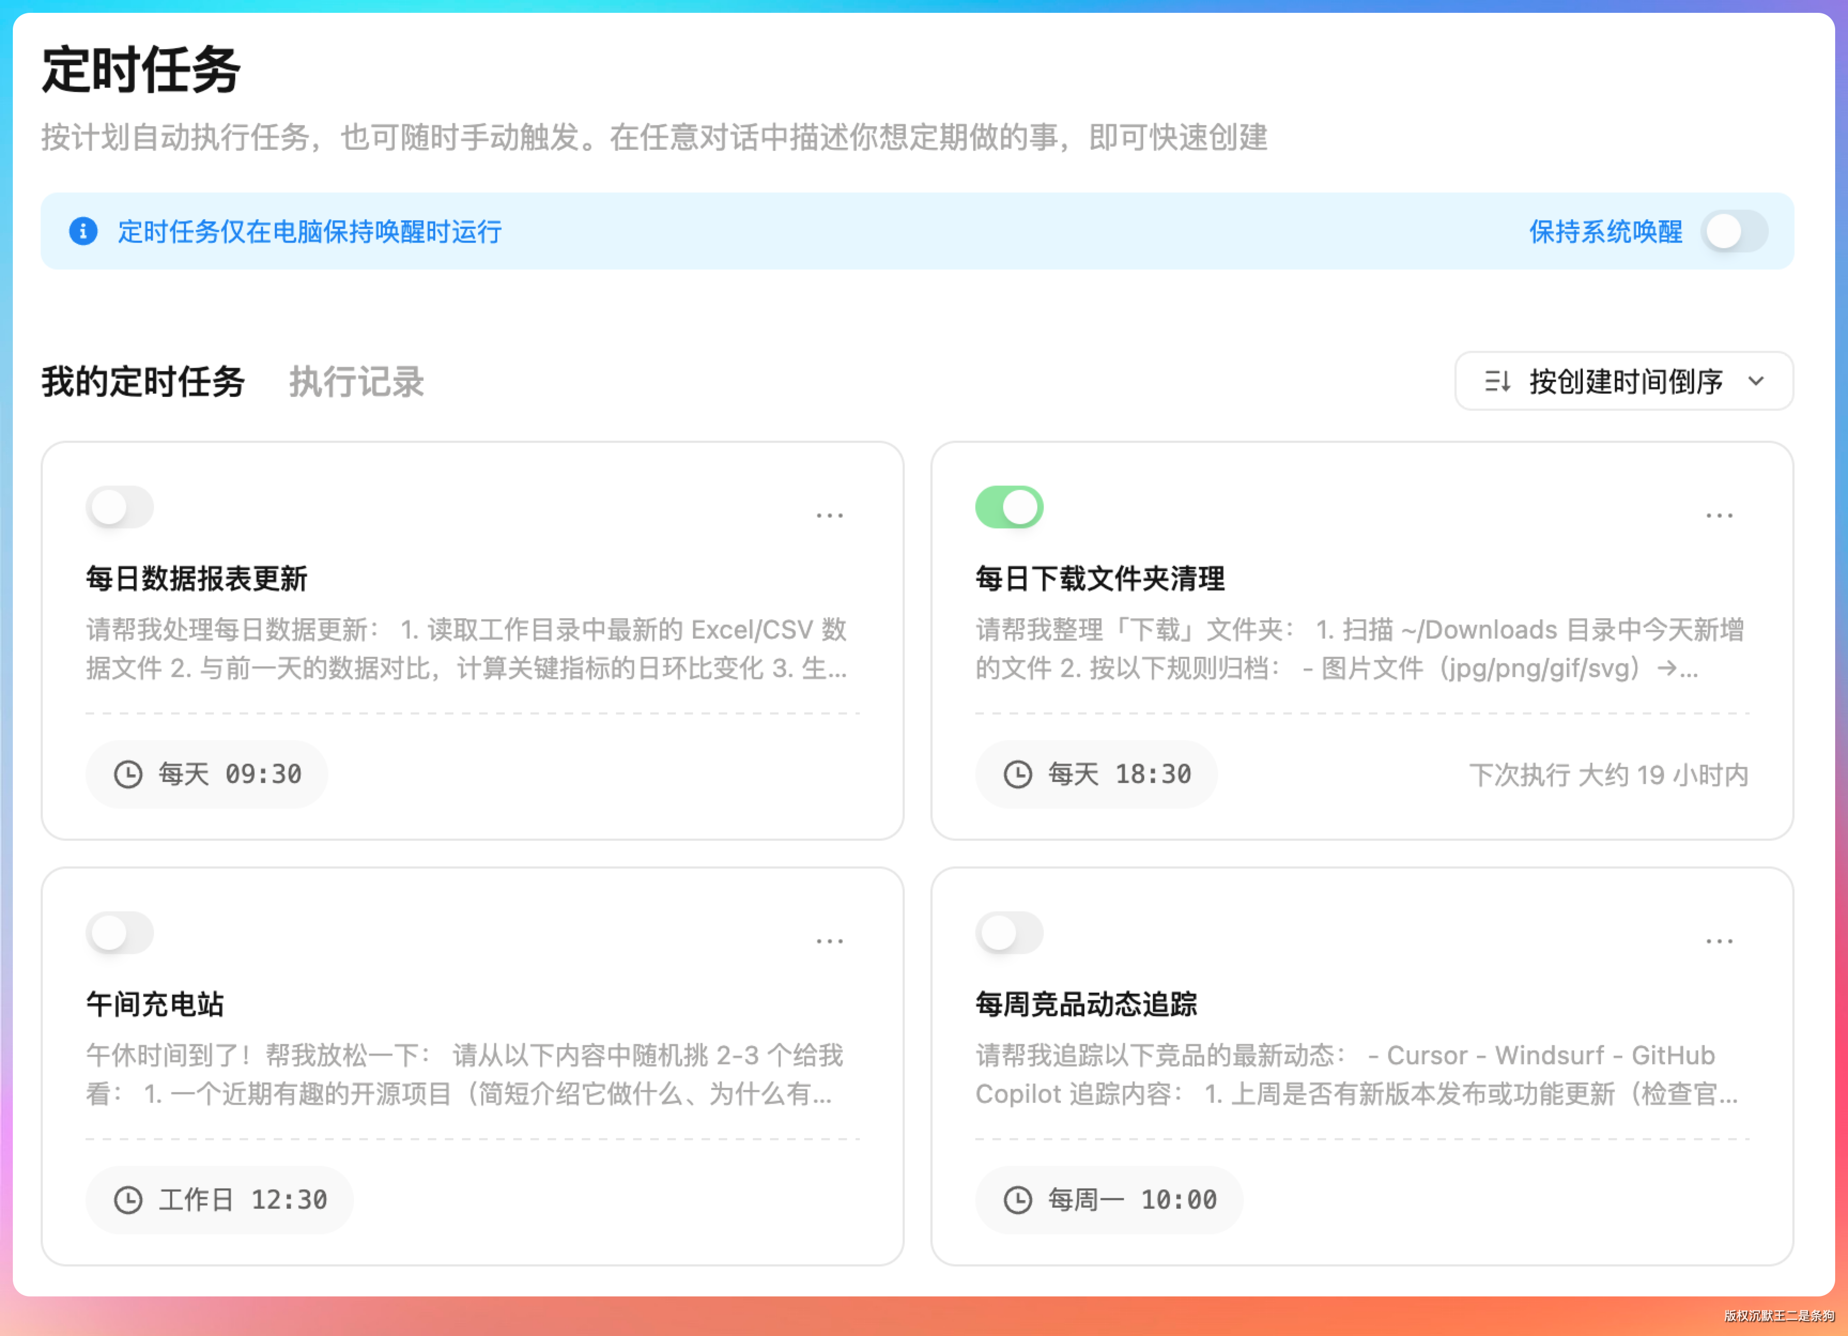Click the 下次执行 大约 19 小时内 text
Image resolution: width=1848 pixels, height=1336 pixels.
(x=1608, y=774)
